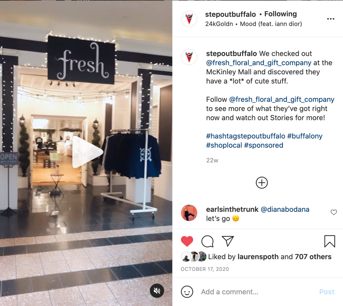This screenshot has width=343, height=306.
Task: Open @dianabodana mention link
Action: coord(285,209)
